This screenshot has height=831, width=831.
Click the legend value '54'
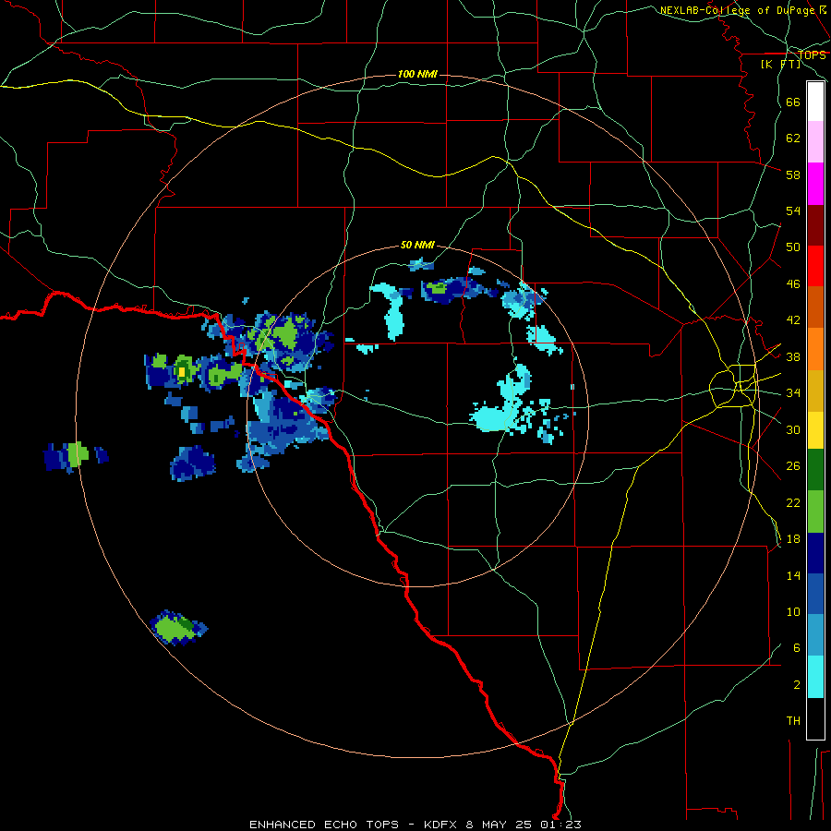(793, 211)
